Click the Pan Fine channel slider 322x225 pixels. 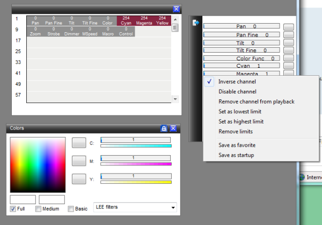pyautogui.click(x=241, y=34)
